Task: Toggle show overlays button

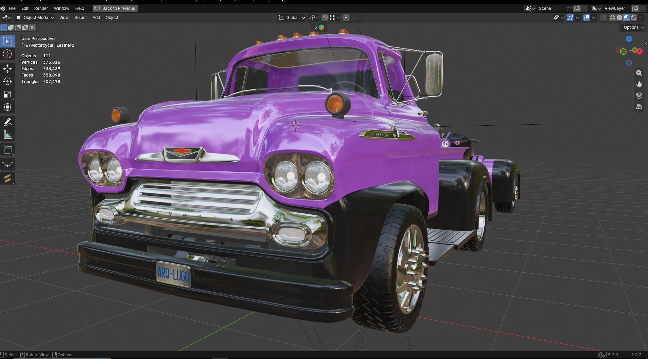Action: pos(587,18)
